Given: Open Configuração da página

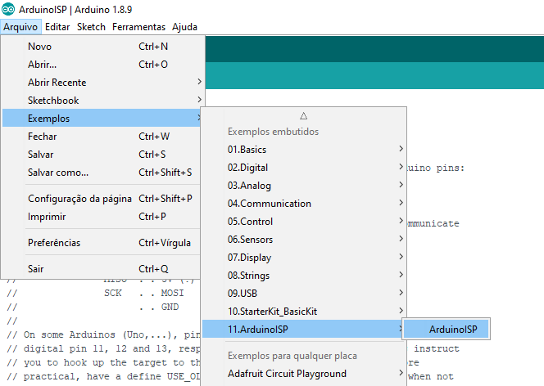Looking at the screenshot, I should [x=101, y=199].
